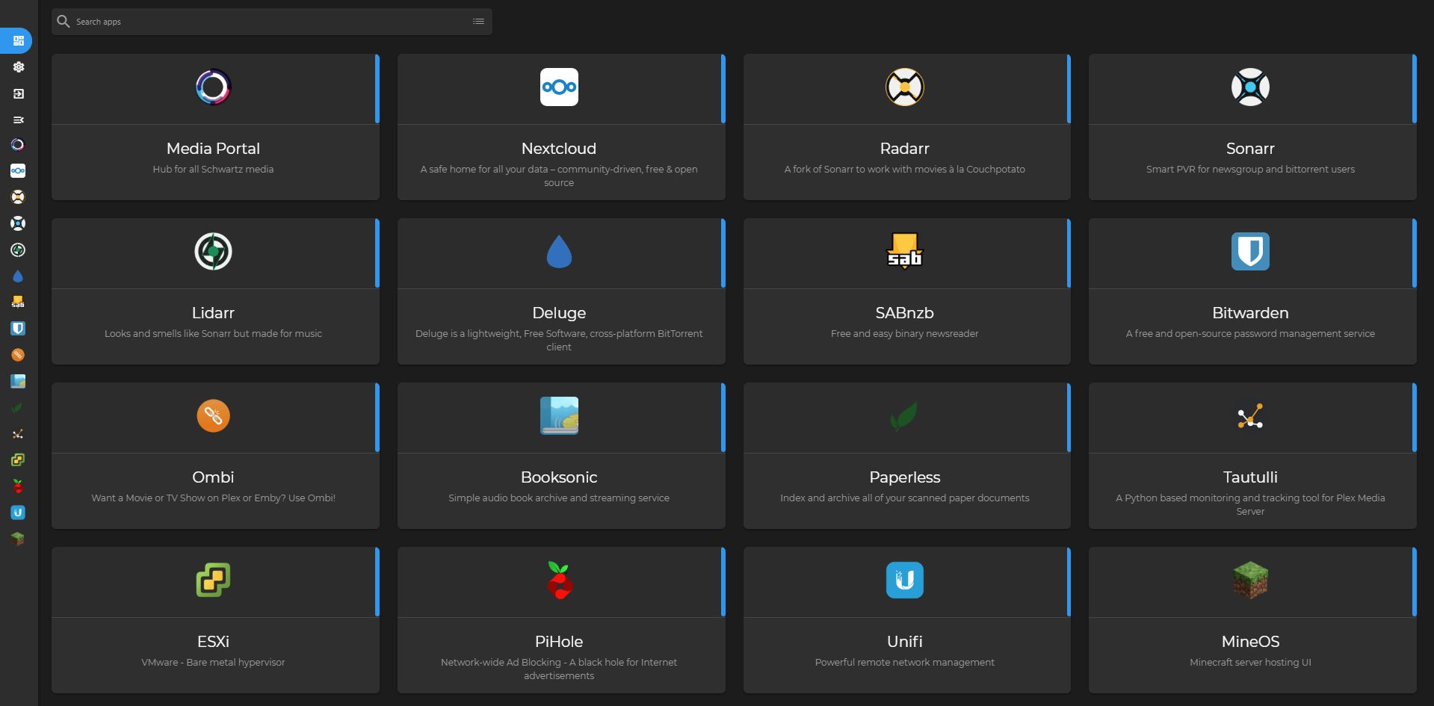Click the exit/logout icon in the sidebar
The image size is (1434, 706).
click(18, 94)
